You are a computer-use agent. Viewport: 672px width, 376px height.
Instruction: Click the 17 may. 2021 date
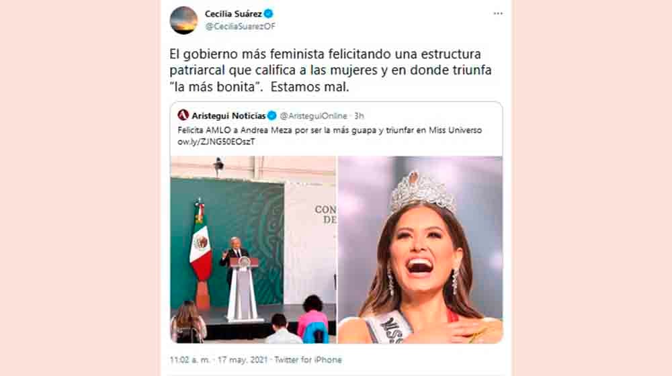pyautogui.click(x=242, y=360)
